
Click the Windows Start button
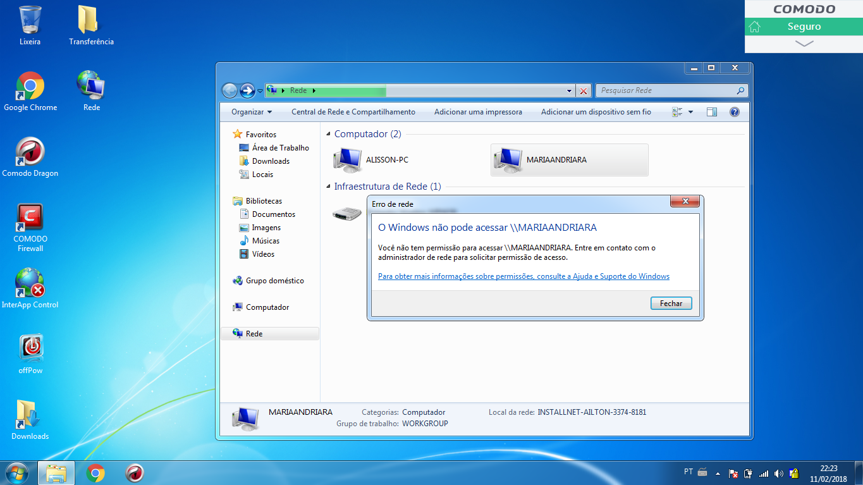[x=16, y=473]
